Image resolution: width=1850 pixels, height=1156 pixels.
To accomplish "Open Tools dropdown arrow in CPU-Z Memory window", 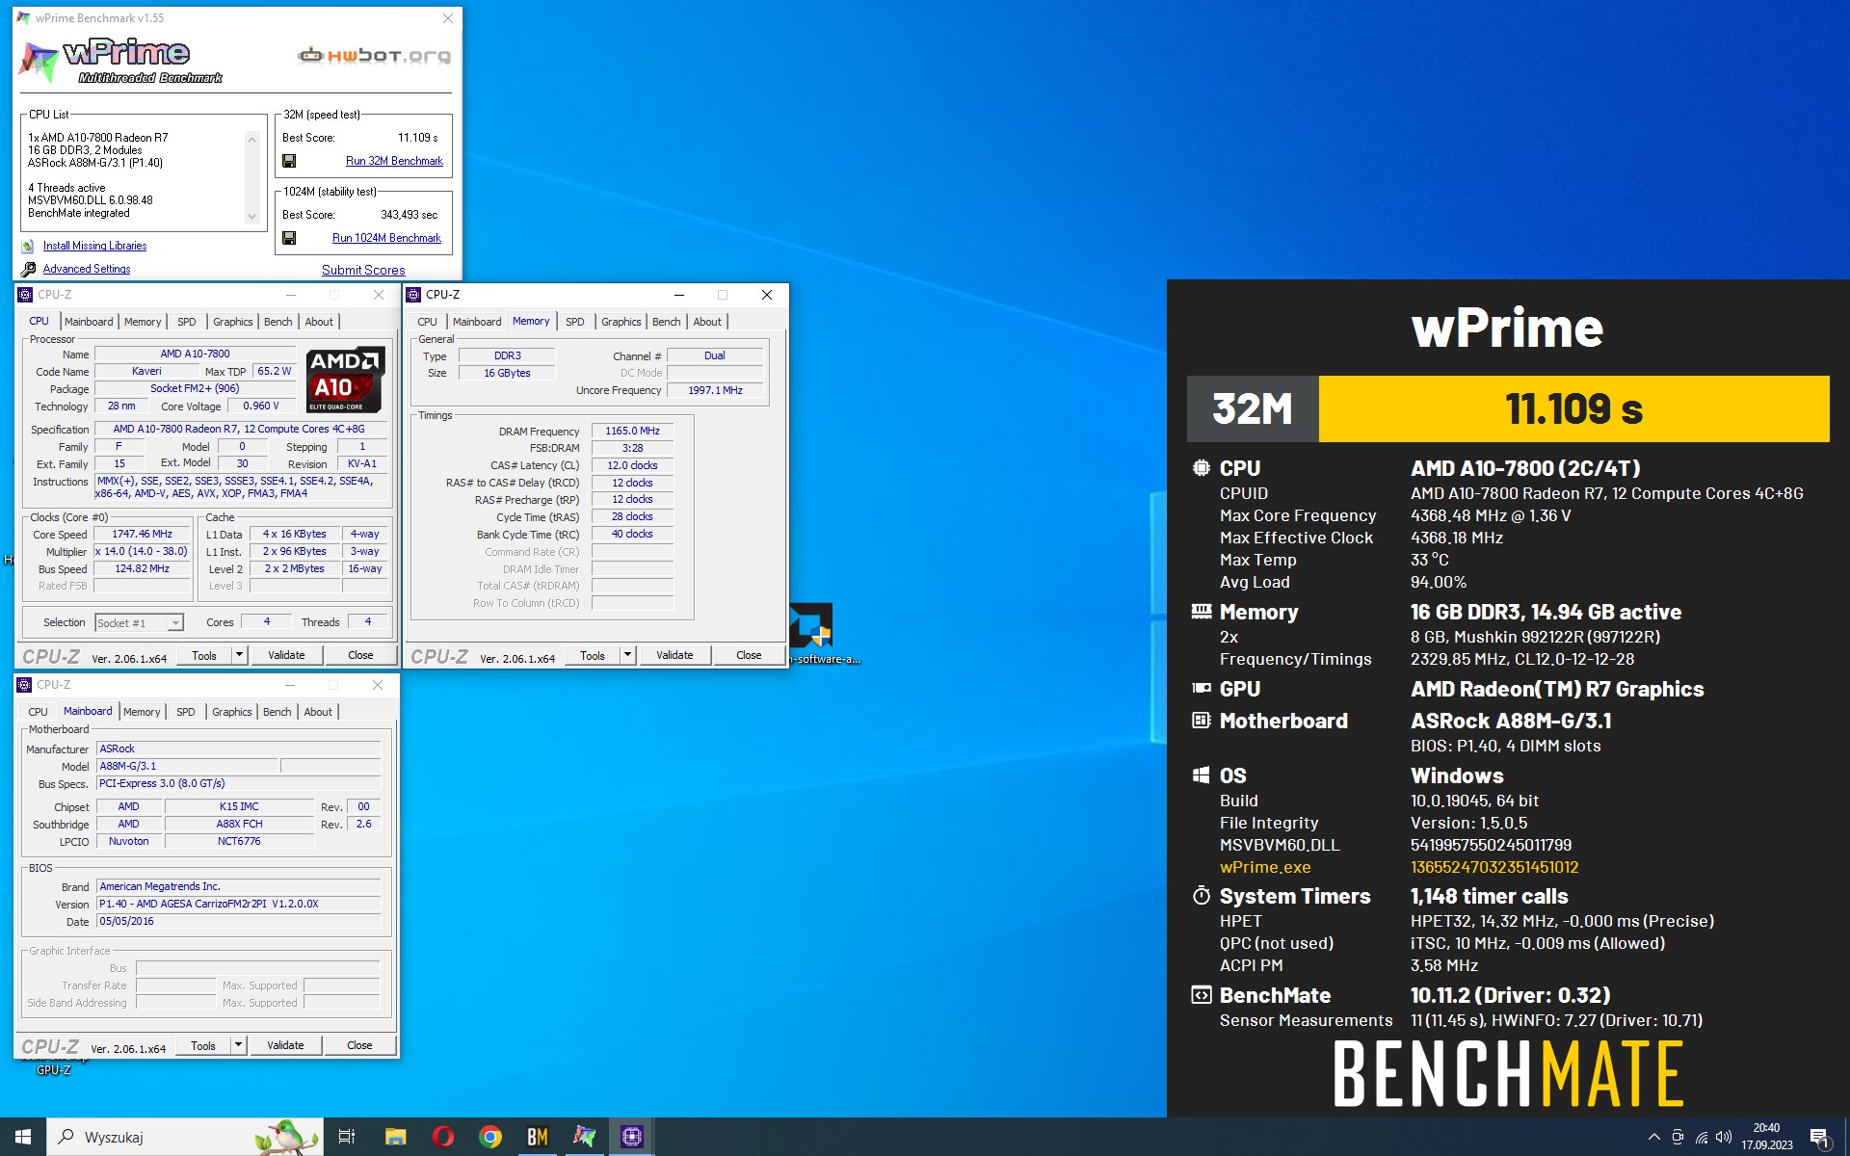I will pos(627,655).
